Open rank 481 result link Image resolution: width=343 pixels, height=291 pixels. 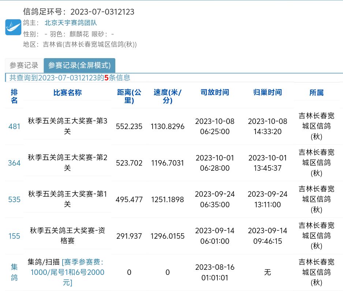coord(14,126)
